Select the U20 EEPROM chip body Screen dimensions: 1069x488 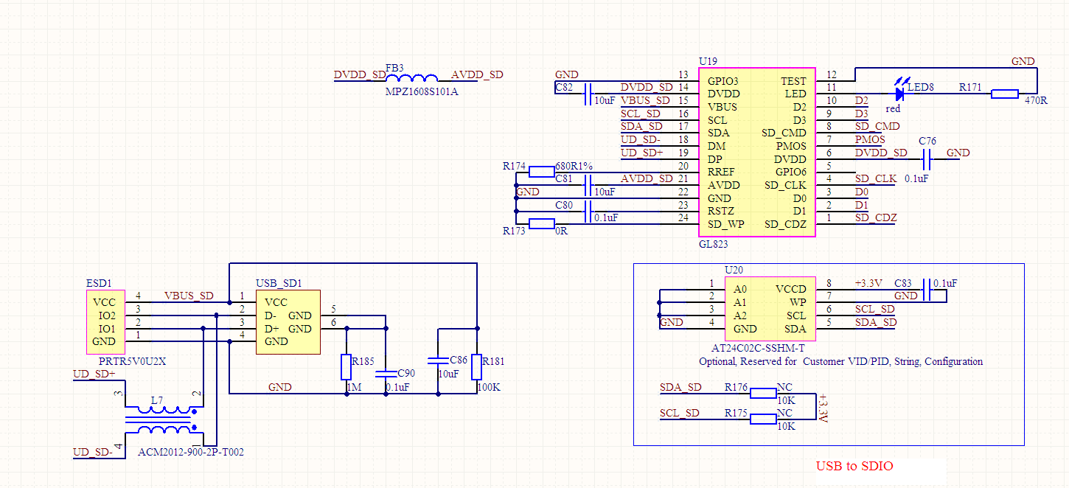[770, 309]
